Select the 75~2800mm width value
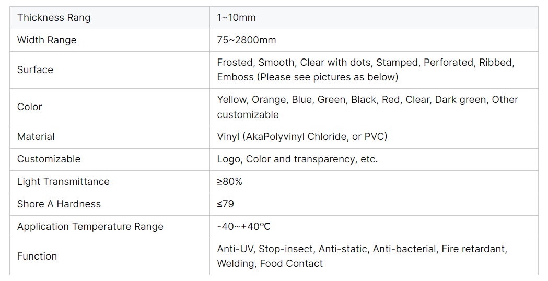548x281 pixels. (x=247, y=40)
